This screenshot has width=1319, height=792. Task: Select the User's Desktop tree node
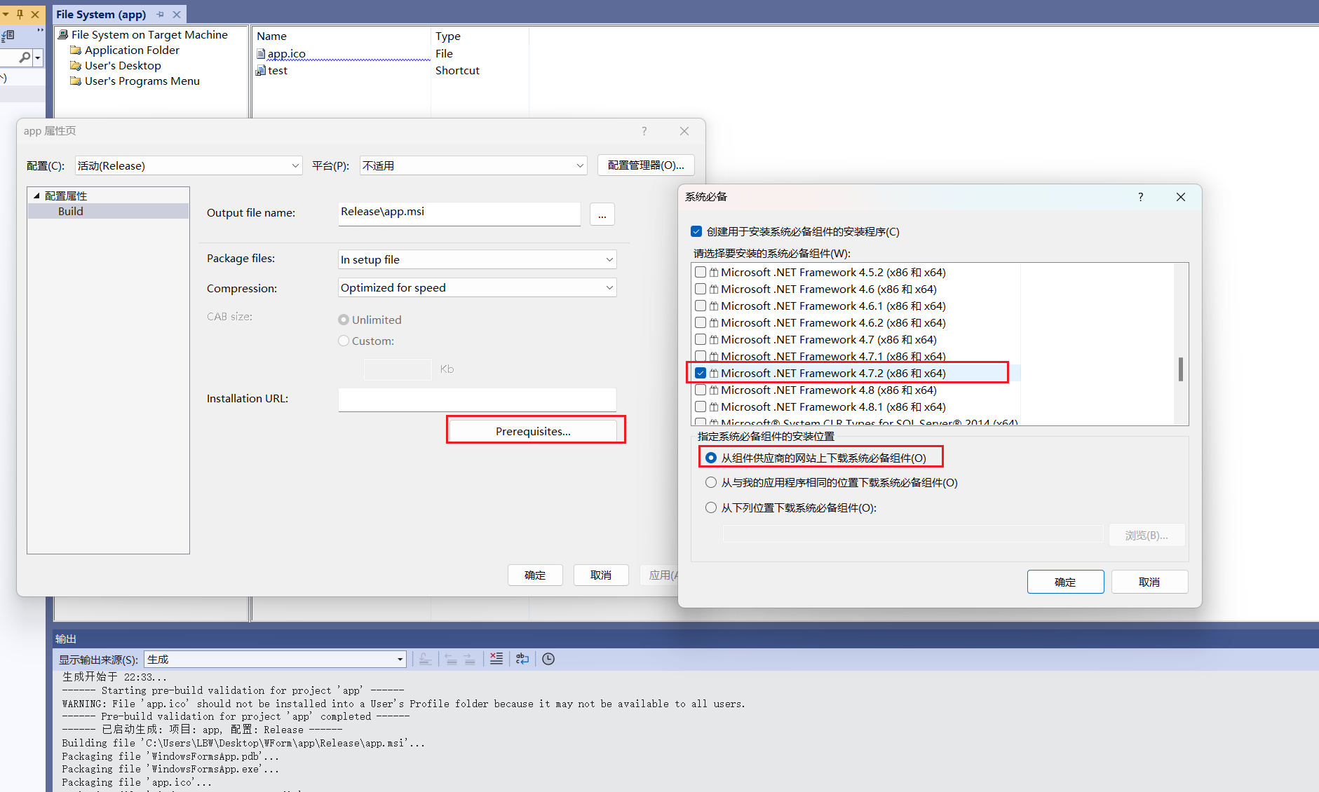pyautogui.click(x=123, y=65)
